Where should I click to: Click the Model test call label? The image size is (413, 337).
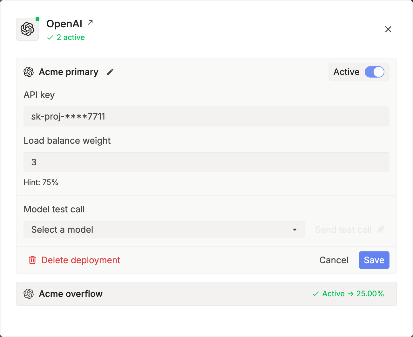(x=54, y=209)
